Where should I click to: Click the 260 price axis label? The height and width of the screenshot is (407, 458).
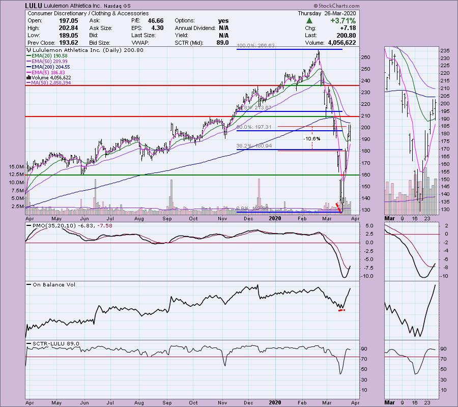pyautogui.click(x=366, y=57)
